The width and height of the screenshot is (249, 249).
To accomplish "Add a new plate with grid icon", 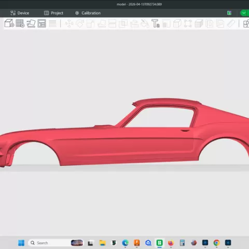I will 20,23.
